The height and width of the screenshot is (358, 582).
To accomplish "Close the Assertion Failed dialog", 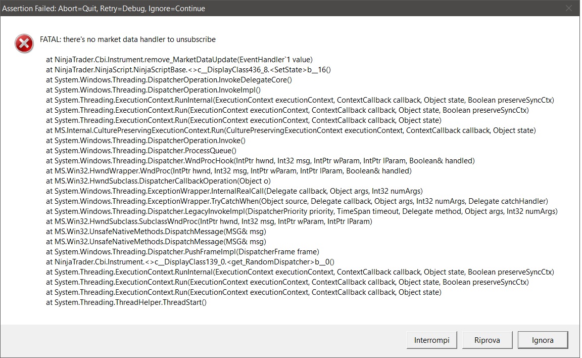I will [x=569, y=9].
